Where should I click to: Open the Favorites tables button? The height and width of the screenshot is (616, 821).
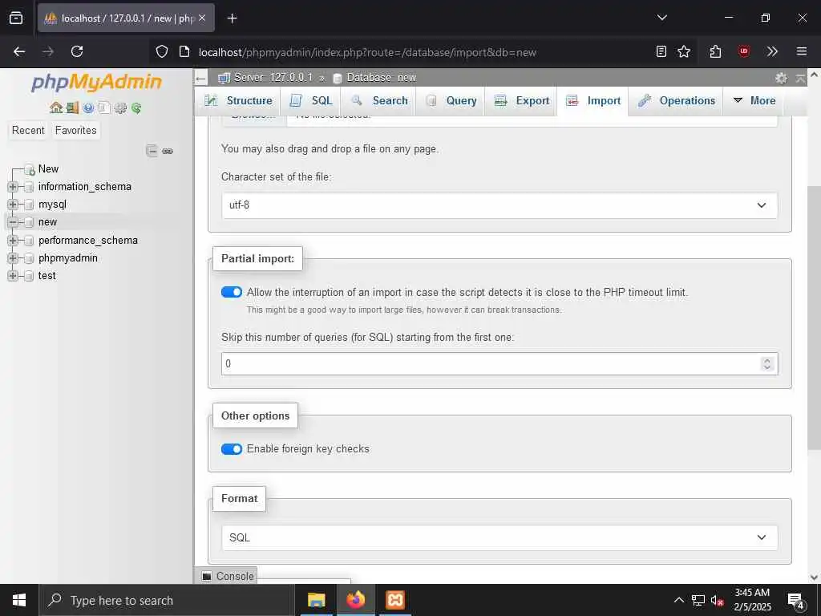[76, 130]
